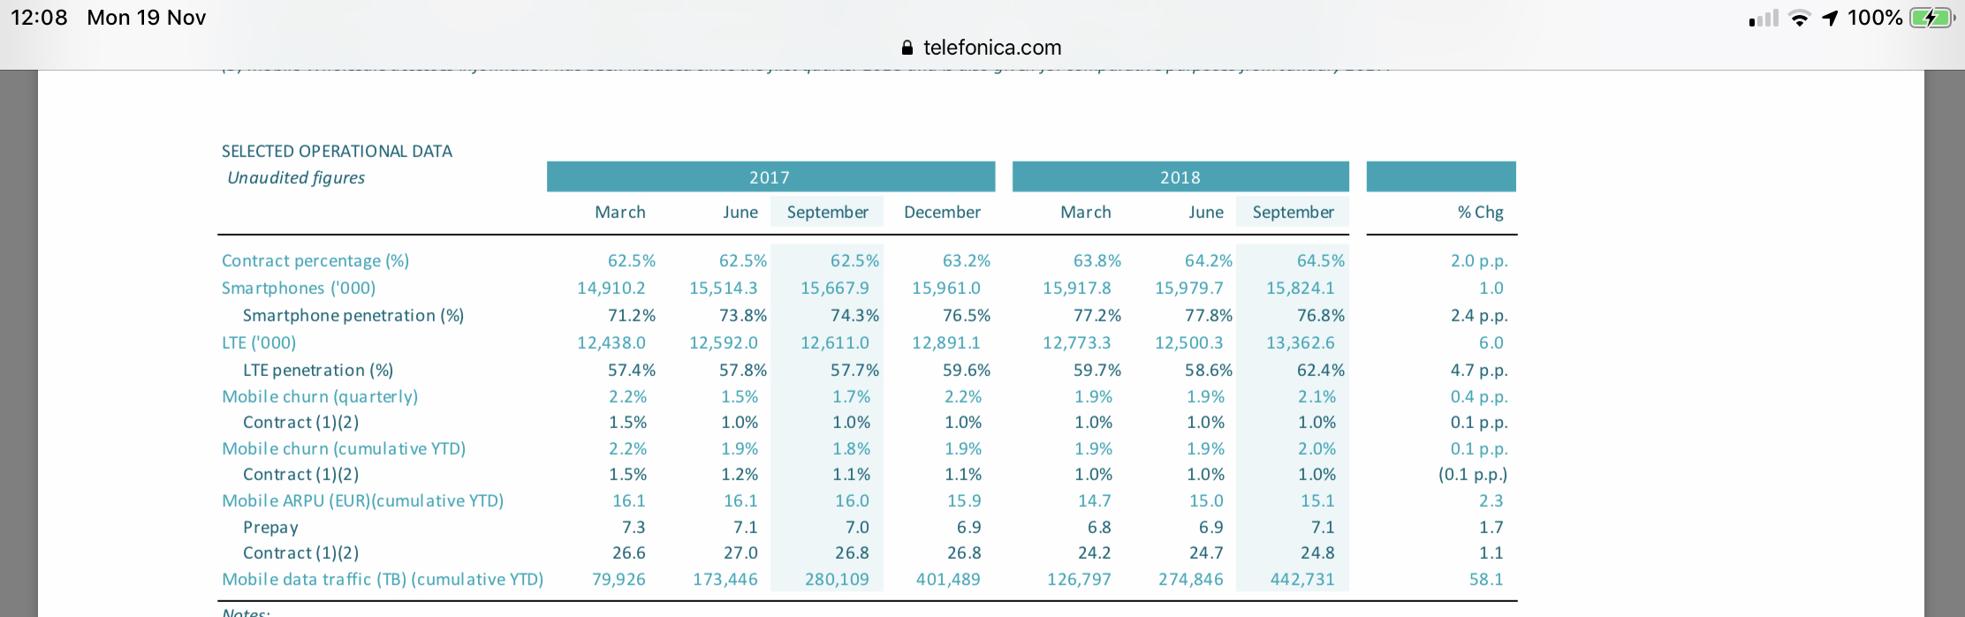Screen dimensions: 1965x617
Task: Select the 2017 header band
Action: 770,177
